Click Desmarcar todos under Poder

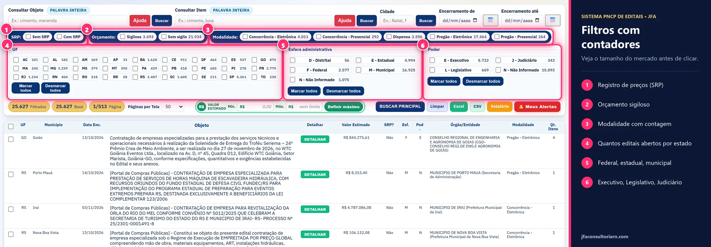click(x=483, y=81)
